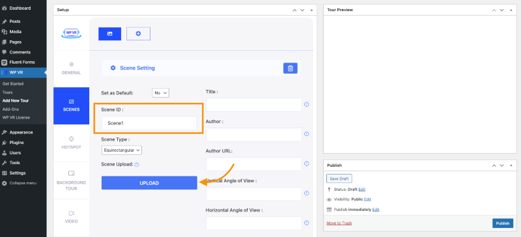Switch to the Hotspot tab
521x237 pixels.
tap(71, 143)
